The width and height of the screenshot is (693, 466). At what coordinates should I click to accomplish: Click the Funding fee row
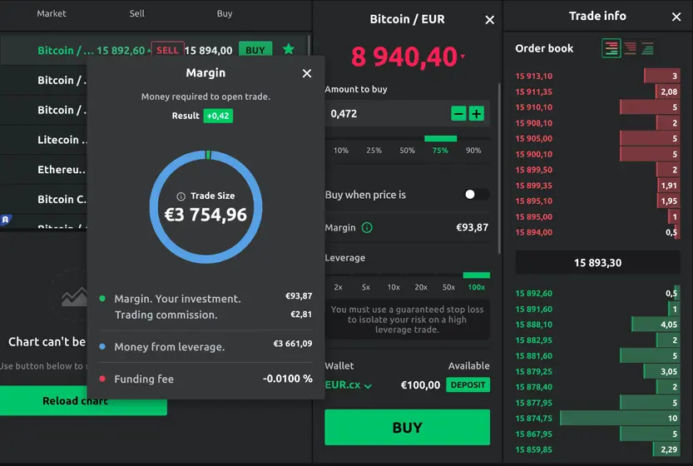(x=206, y=379)
